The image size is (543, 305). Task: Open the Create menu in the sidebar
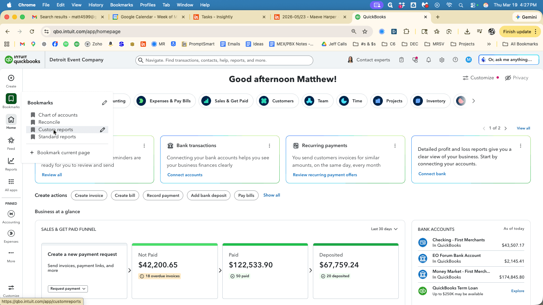tap(11, 81)
